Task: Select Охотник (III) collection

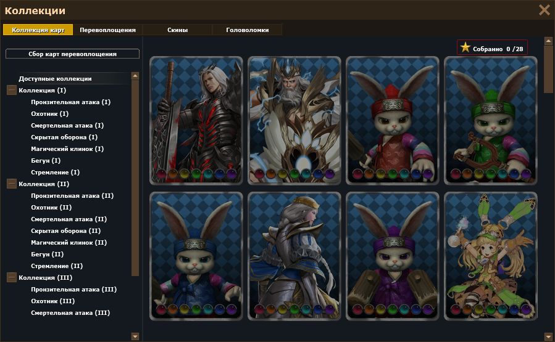Action: click(x=52, y=301)
